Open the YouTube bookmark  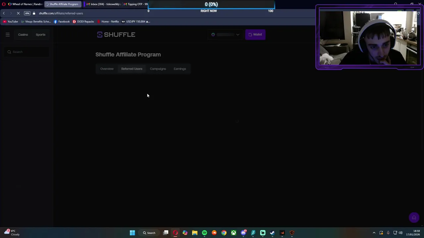pyautogui.click(x=10, y=21)
